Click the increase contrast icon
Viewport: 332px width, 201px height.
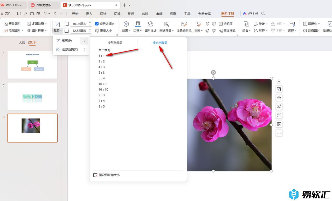tap(208, 24)
